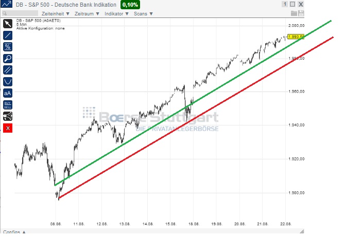Click the 15.08. date axis label
Screen dimensions: 362x237
[x=170, y=224]
